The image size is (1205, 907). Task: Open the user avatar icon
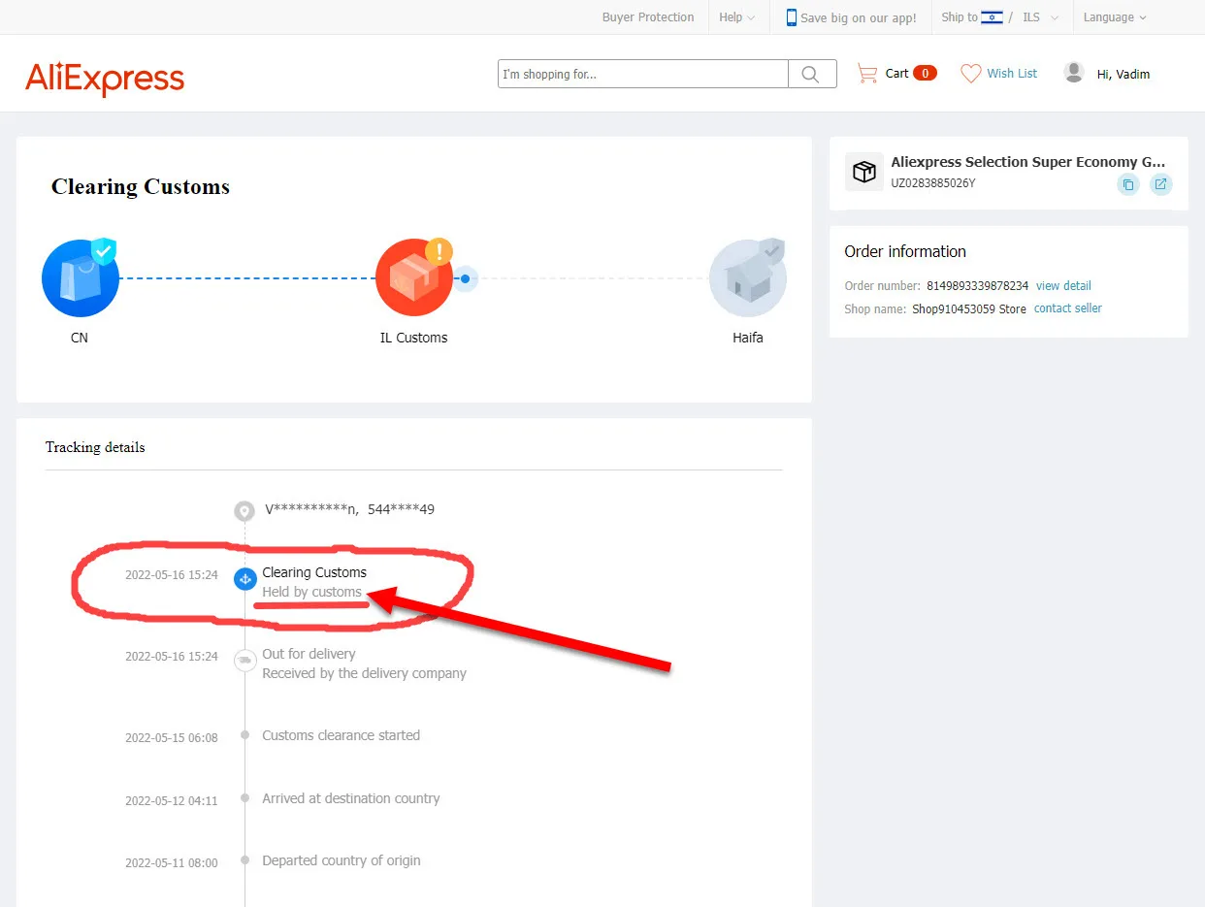(x=1073, y=73)
